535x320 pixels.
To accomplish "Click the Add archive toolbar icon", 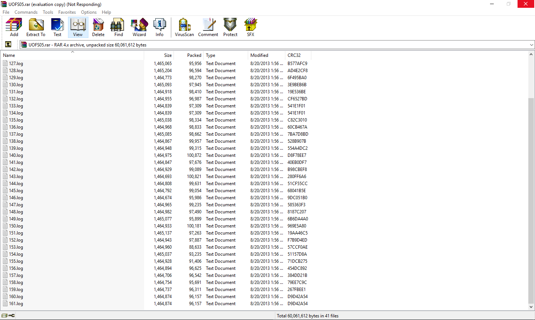I will pyautogui.click(x=14, y=28).
